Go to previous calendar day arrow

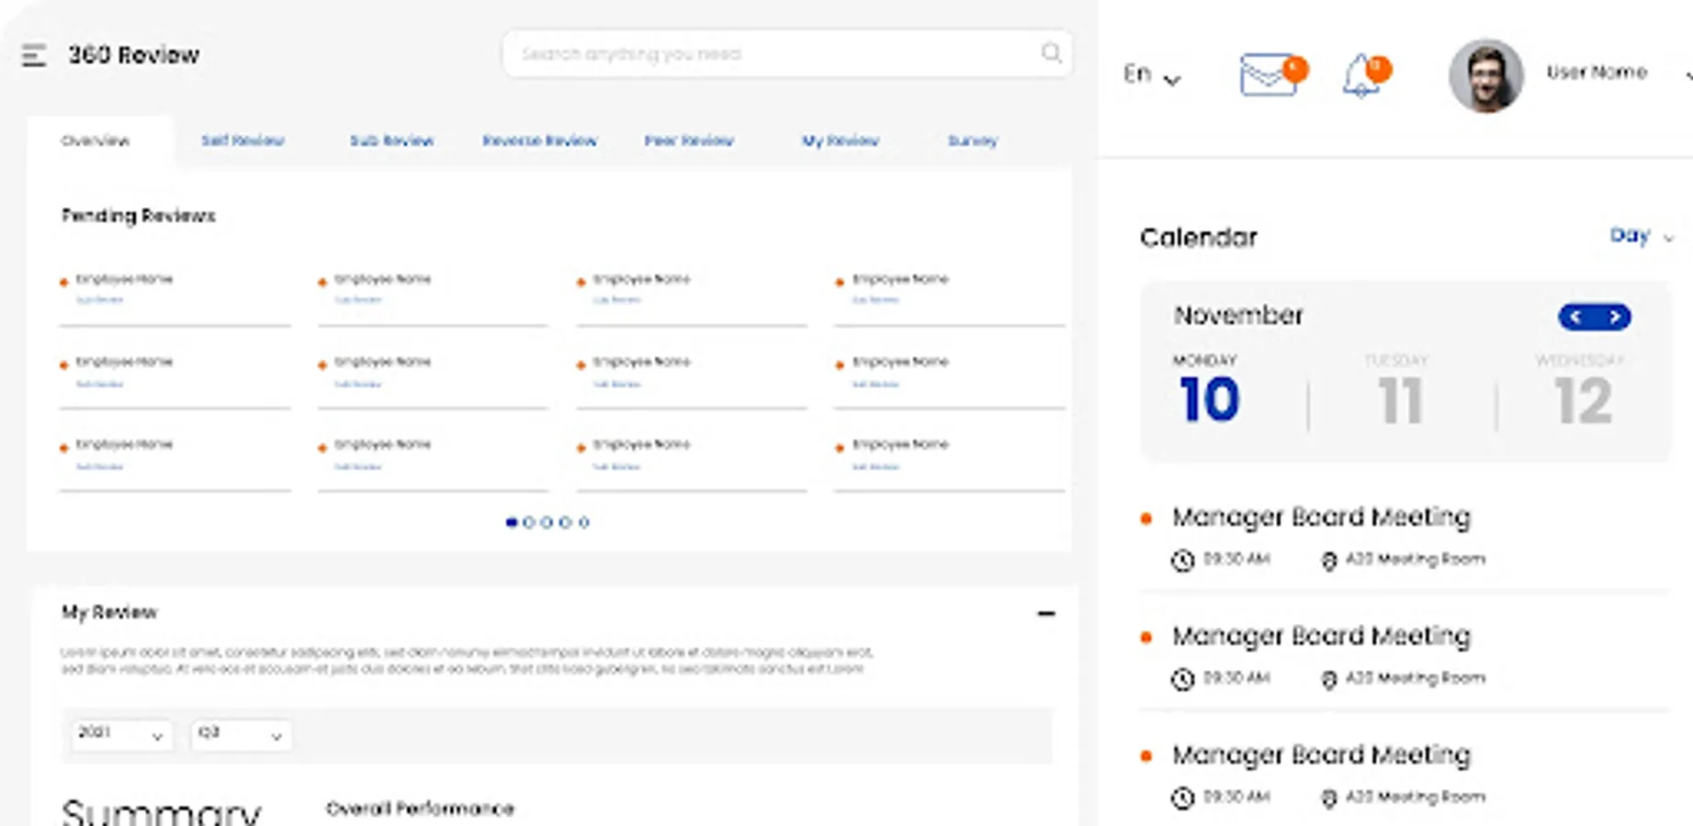(x=1576, y=318)
